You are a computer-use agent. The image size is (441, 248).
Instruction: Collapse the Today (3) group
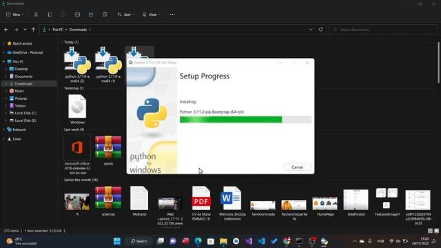pos(62,42)
